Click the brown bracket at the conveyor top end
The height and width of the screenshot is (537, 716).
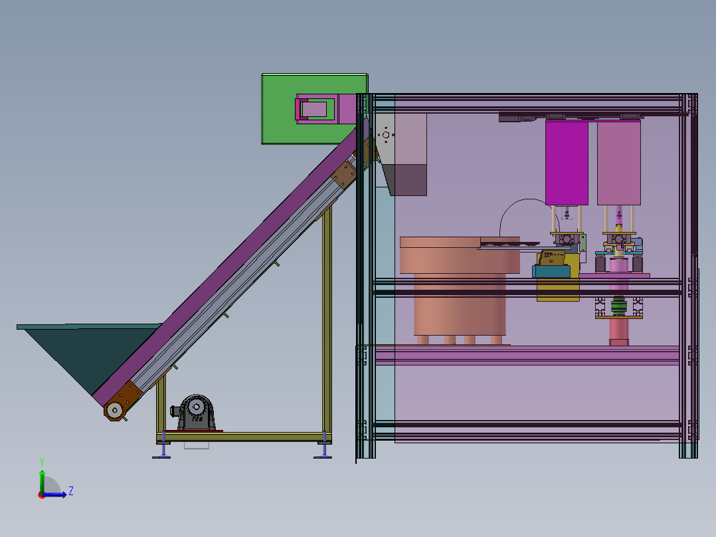[x=344, y=175]
